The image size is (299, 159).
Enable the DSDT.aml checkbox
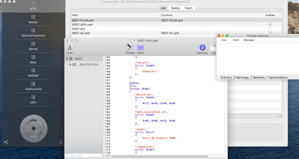pos(270,29)
